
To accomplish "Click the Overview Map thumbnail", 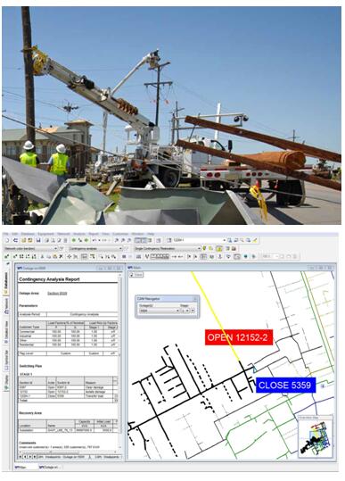I will [x=315, y=438].
